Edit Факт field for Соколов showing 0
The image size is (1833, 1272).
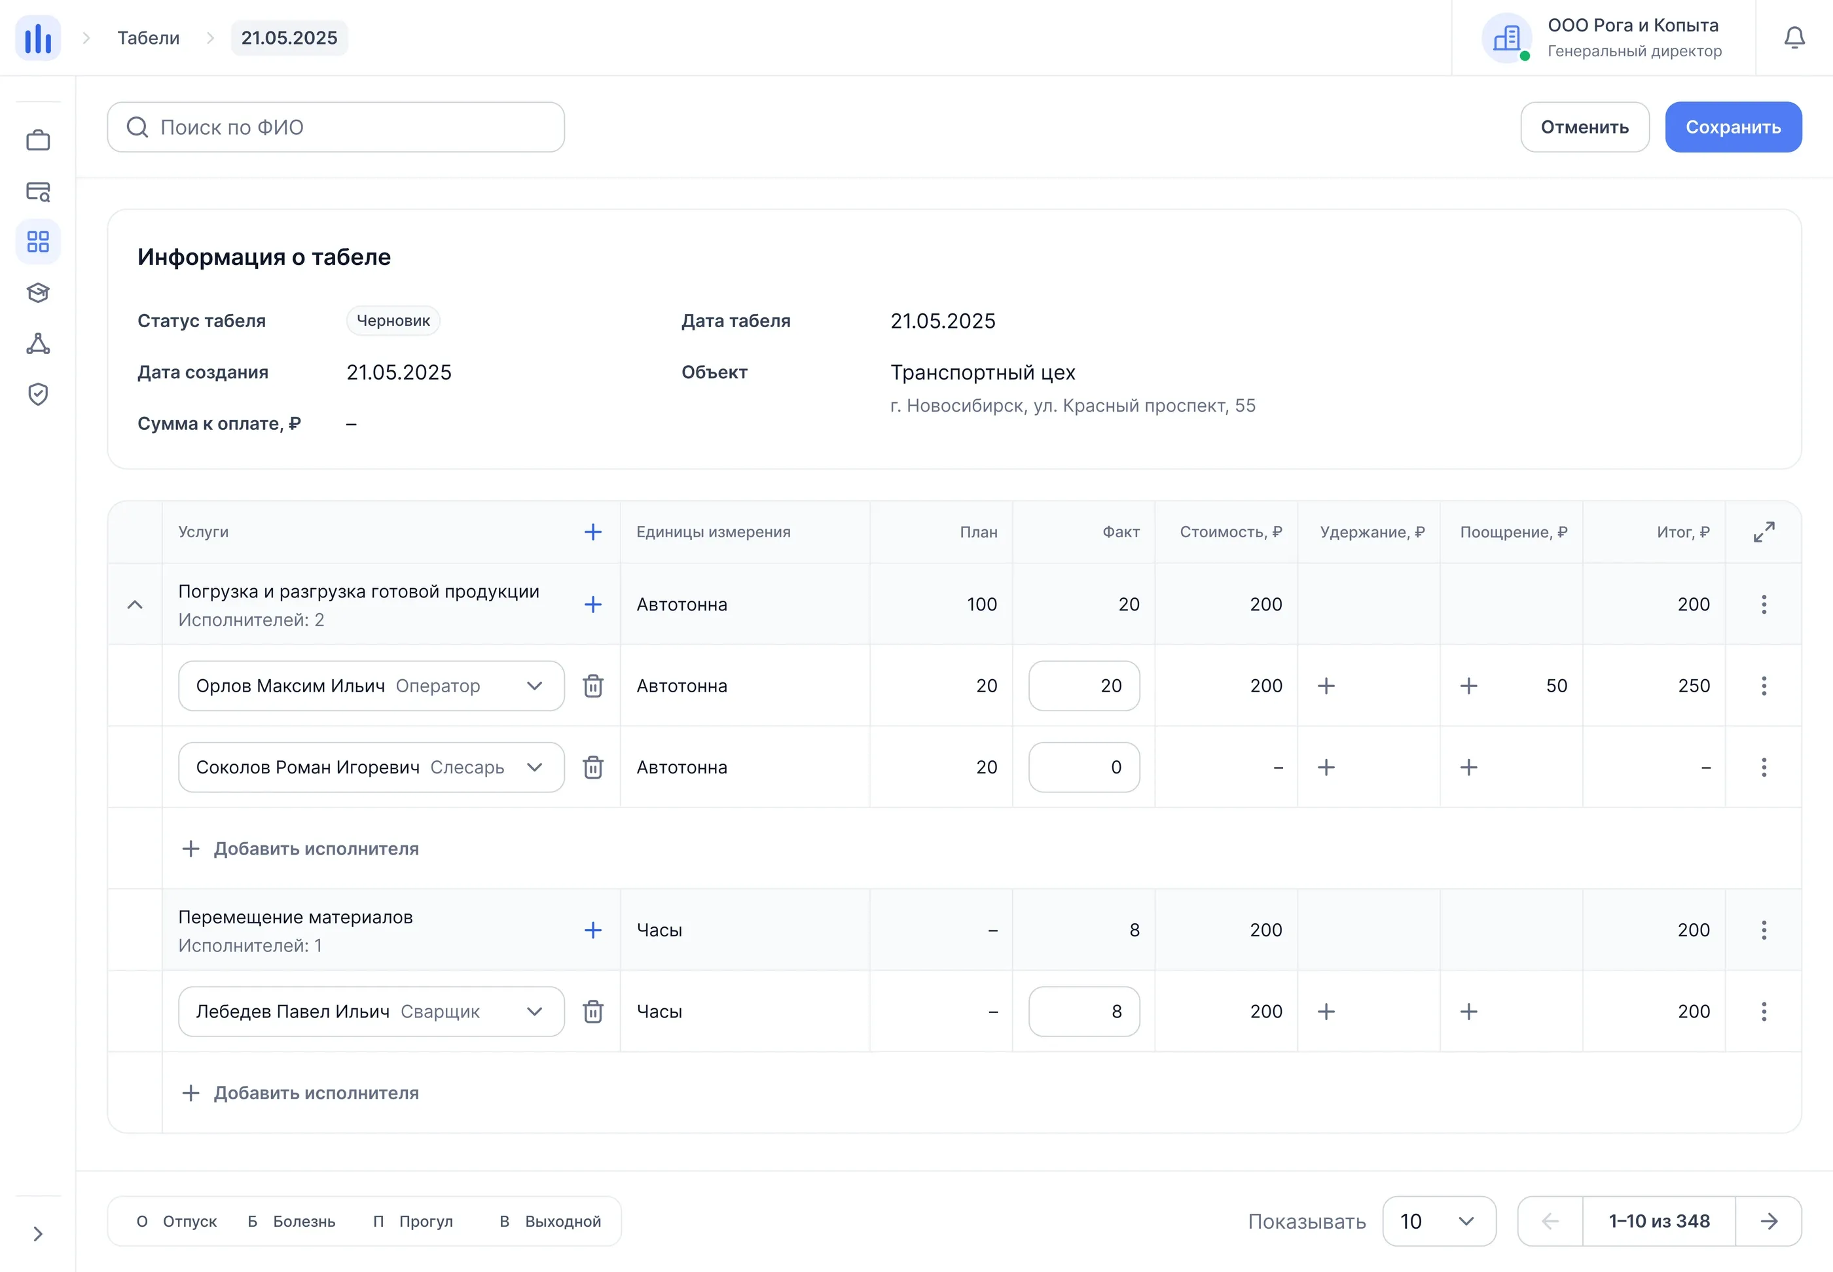pos(1083,767)
